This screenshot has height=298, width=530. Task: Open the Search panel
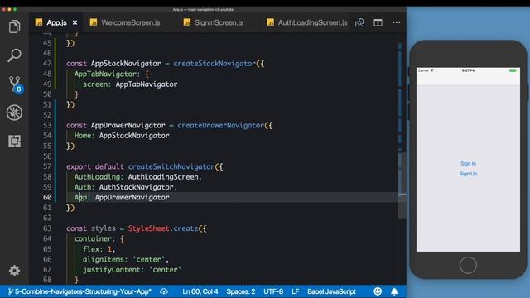coord(14,55)
